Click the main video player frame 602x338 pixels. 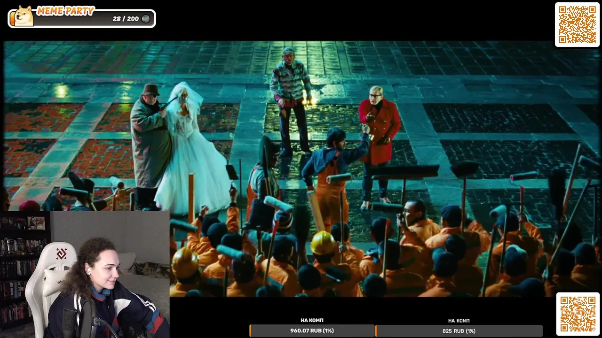click(x=301, y=169)
